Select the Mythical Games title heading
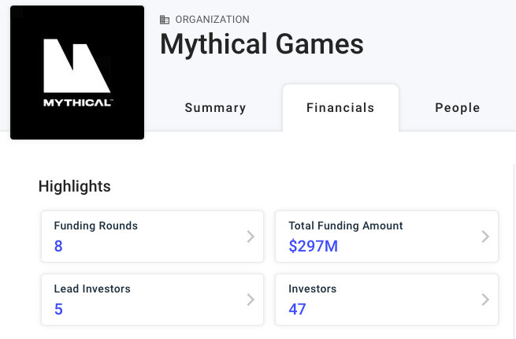 pos(262,44)
